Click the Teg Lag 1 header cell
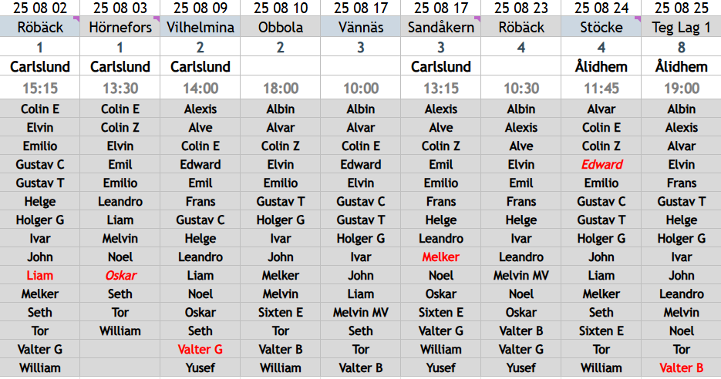 tap(682, 27)
